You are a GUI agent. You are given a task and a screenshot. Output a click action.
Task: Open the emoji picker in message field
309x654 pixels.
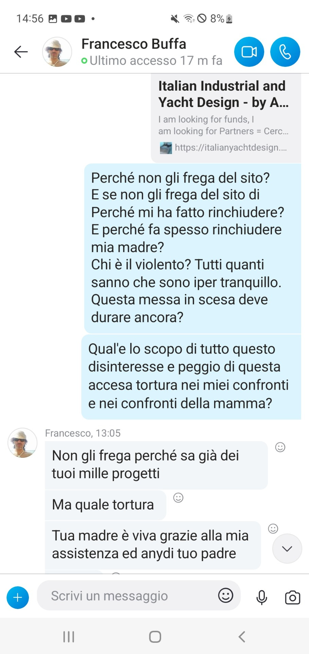(225, 595)
